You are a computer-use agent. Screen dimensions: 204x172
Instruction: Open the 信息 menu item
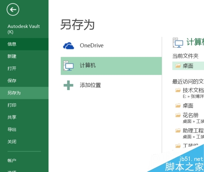[x=24, y=44]
